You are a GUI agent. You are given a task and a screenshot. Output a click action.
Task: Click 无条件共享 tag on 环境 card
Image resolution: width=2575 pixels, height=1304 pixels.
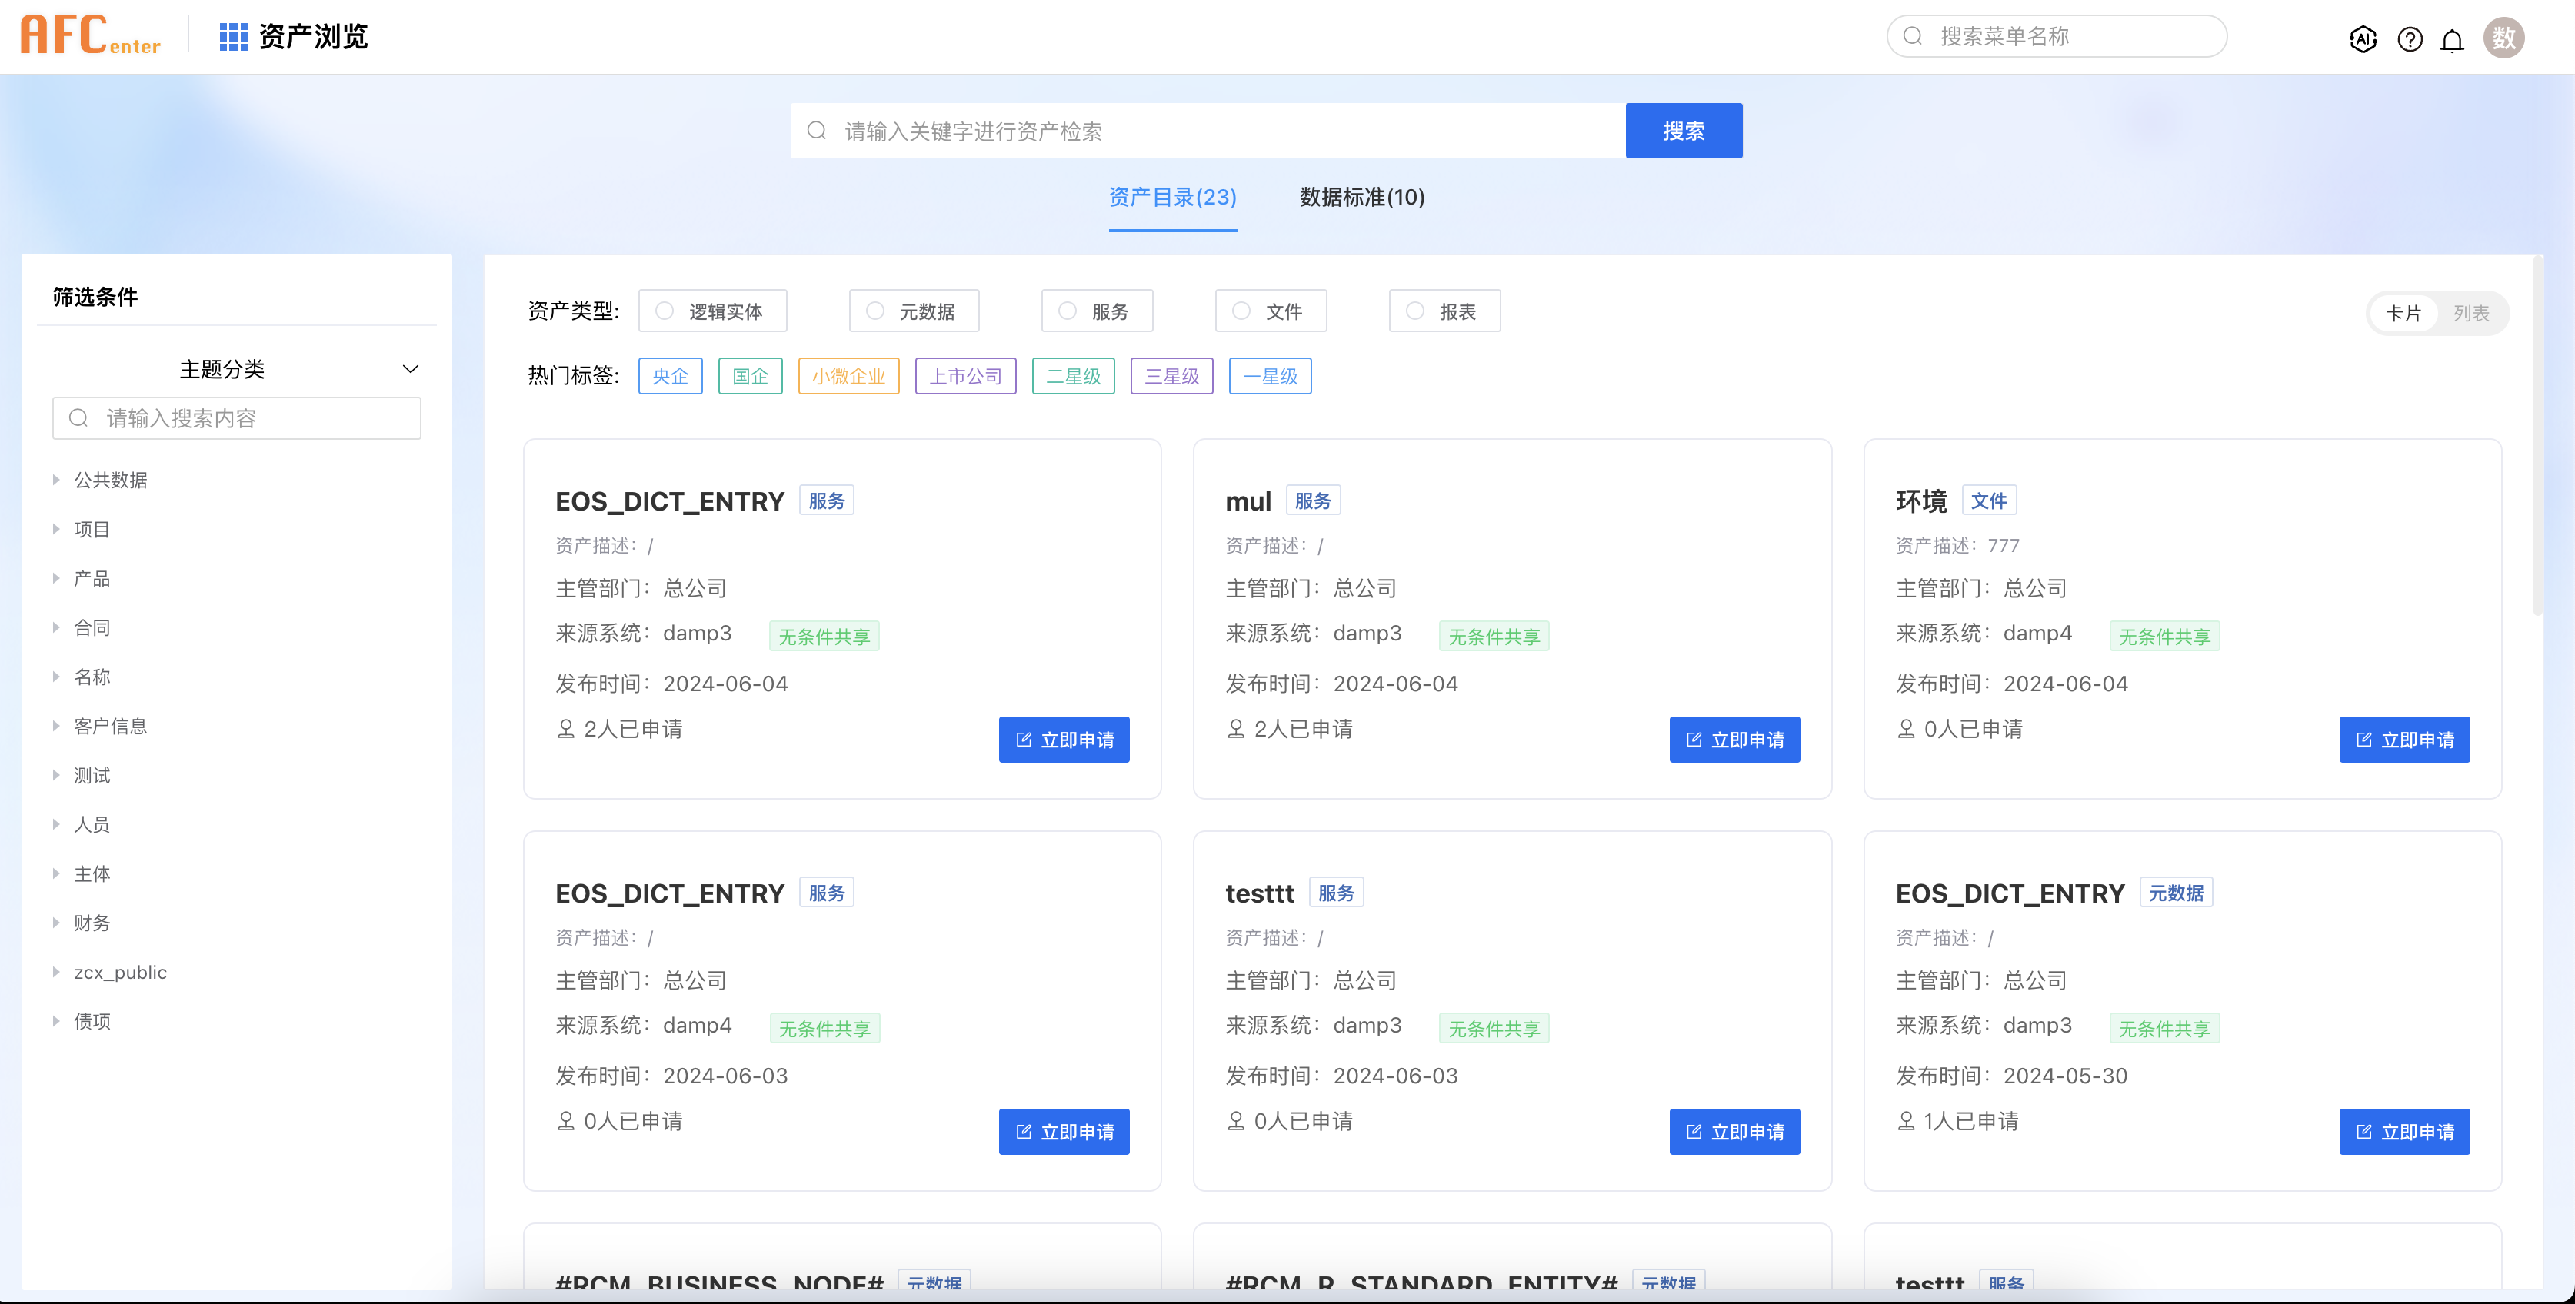[x=2164, y=636]
